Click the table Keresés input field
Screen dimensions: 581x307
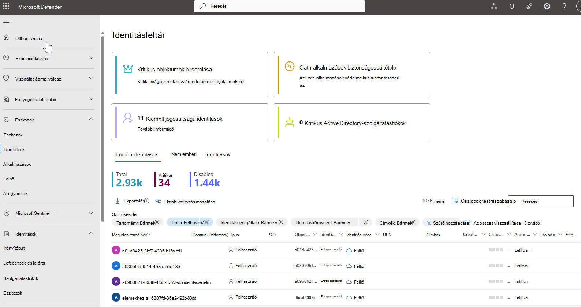coord(540,201)
